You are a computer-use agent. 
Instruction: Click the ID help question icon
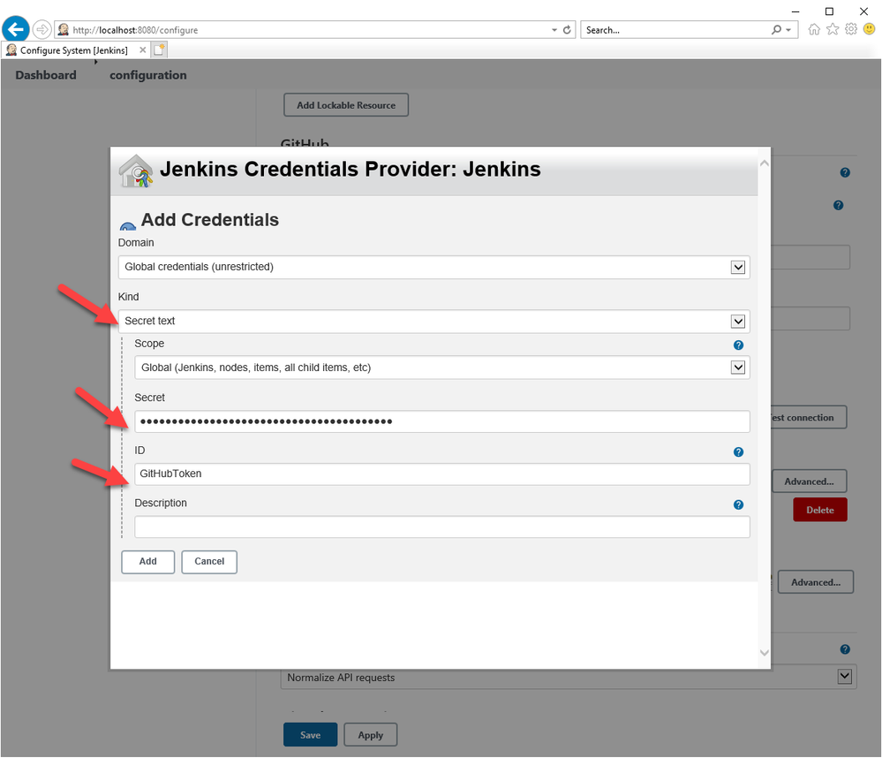click(x=739, y=451)
